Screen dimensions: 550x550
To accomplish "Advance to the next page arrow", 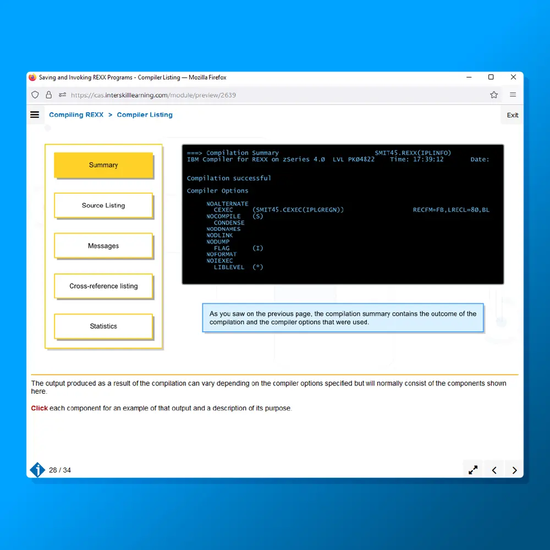I will pos(514,470).
